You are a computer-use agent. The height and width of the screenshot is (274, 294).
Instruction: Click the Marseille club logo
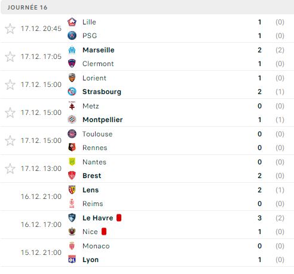click(x=72, y=50)
